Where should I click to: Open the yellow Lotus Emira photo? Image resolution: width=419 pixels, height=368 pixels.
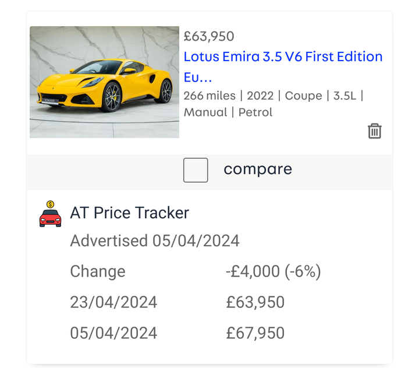tap(105, 82)
